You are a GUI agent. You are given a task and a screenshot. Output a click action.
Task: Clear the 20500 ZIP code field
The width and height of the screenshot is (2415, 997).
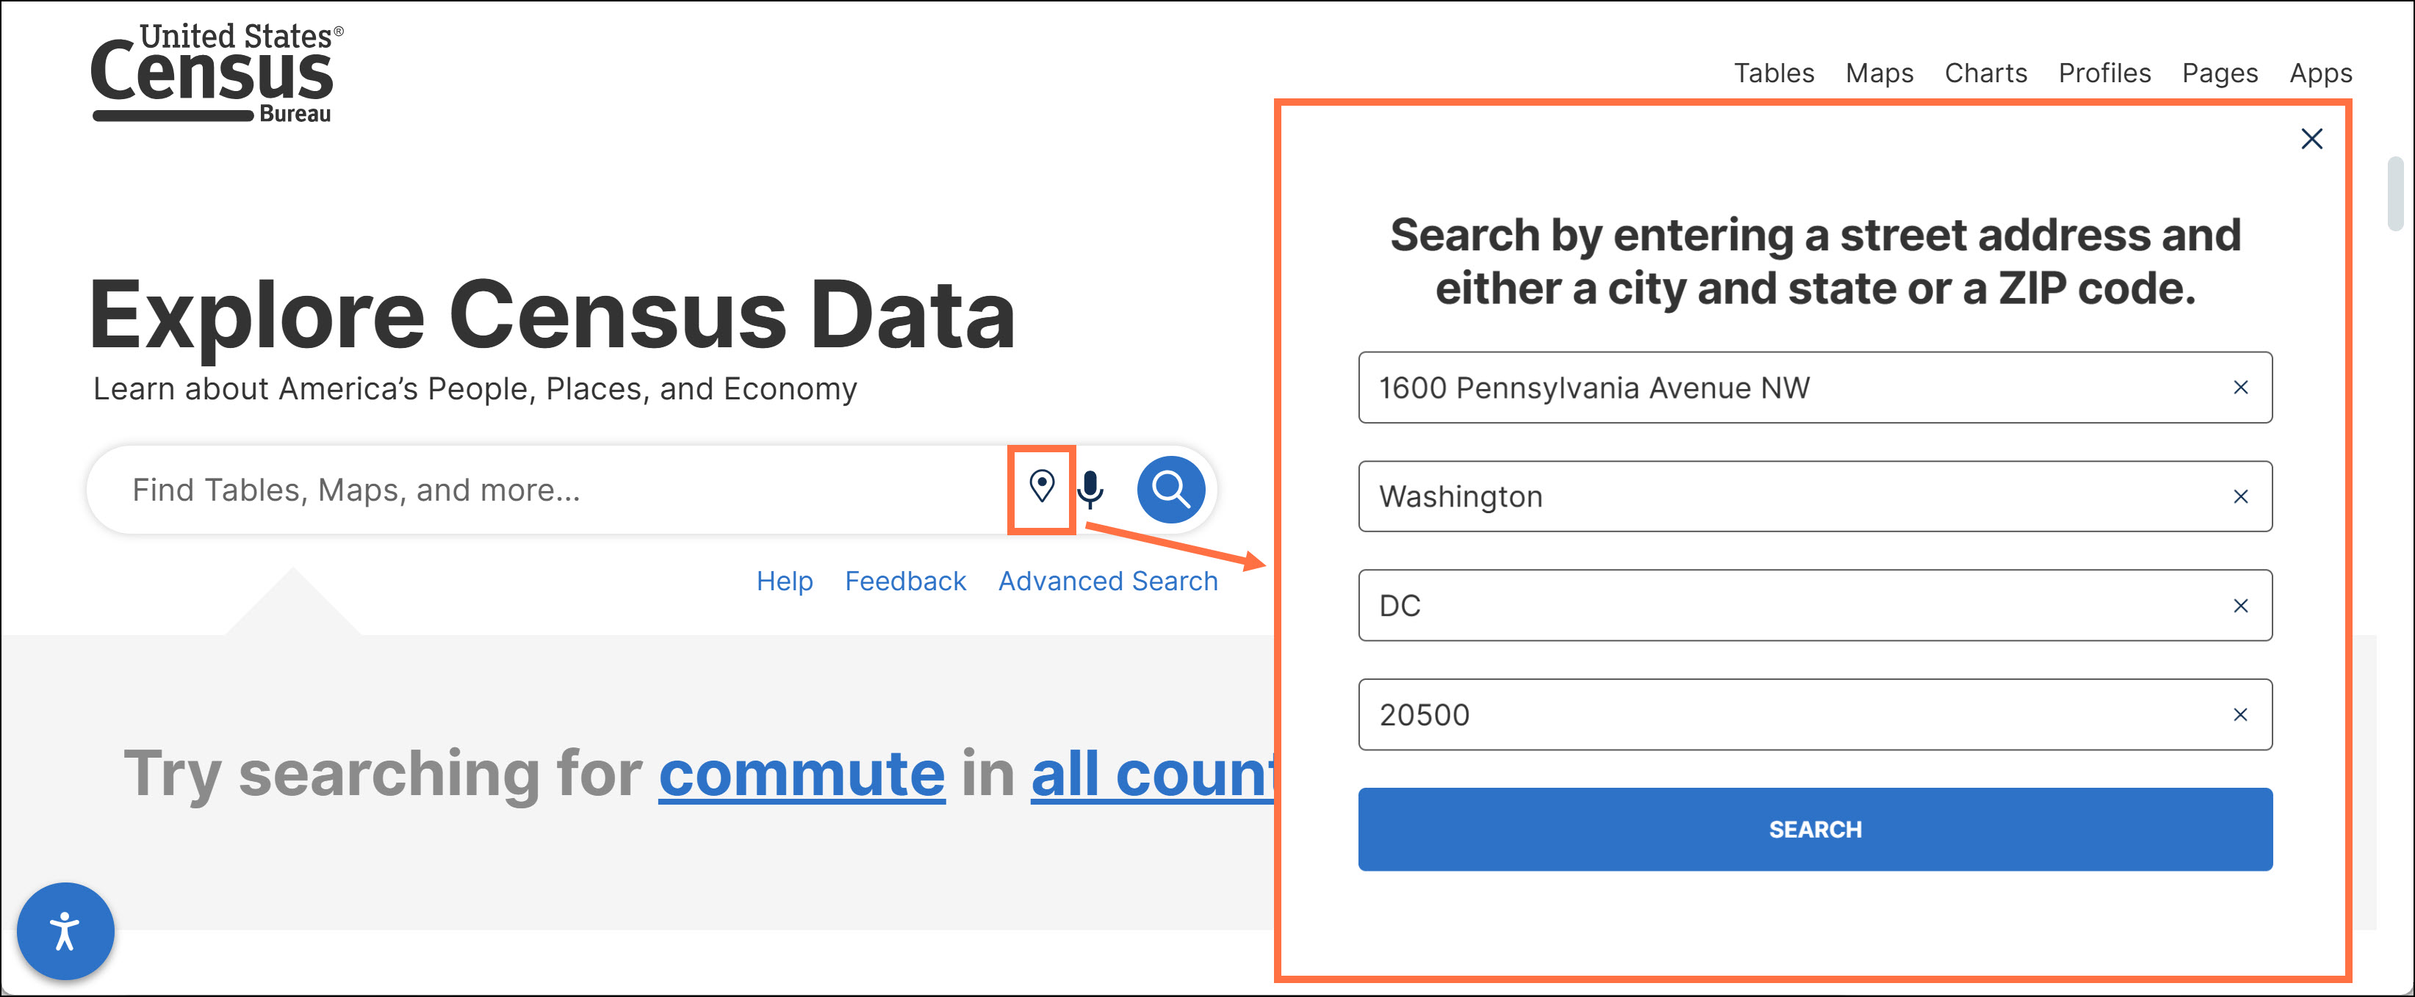pos(2241,715)
